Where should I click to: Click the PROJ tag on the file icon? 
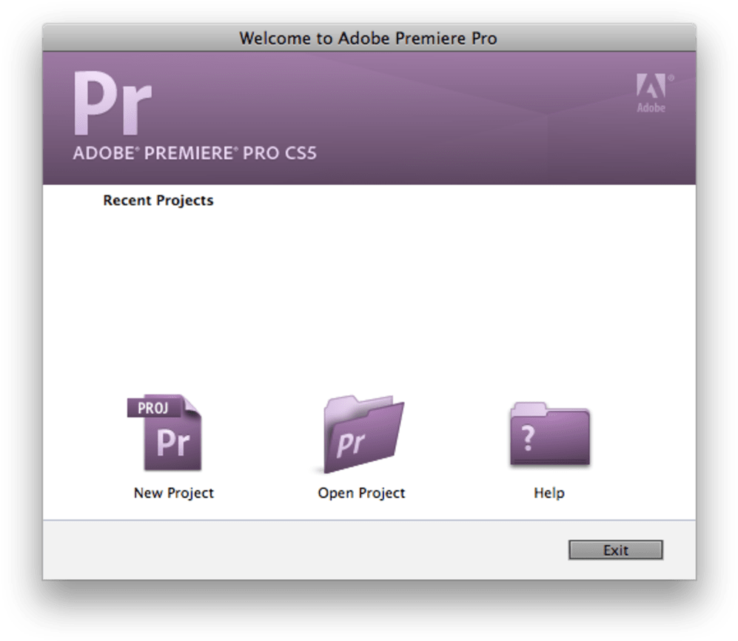(x=153, y=408)
